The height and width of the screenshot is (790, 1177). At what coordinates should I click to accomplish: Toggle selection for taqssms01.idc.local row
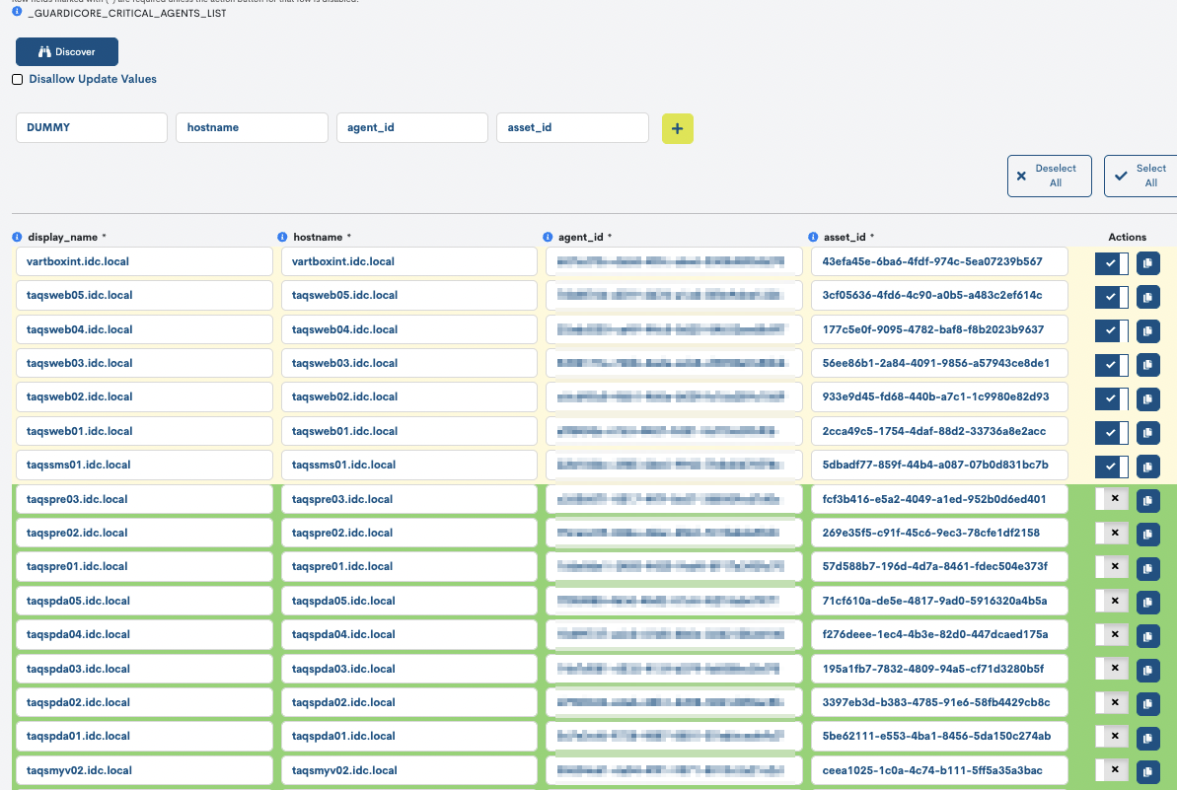(x=1111, y=466)
